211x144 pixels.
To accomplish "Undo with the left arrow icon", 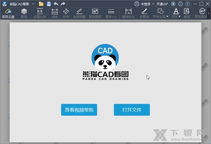I will [x=56, y=4].
